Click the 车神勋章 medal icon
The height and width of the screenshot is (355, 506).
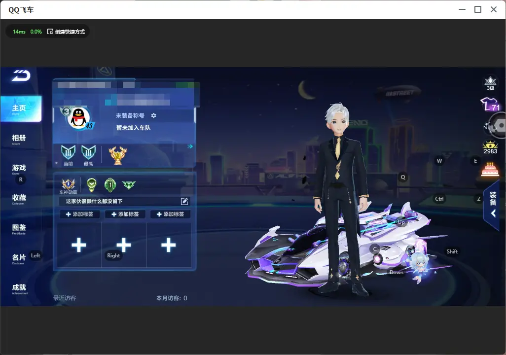click(68, 186)
